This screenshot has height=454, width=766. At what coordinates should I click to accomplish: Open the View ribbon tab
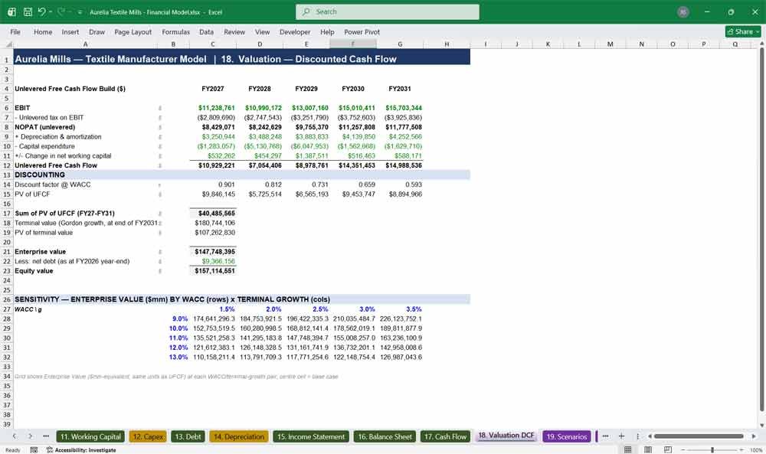click(262, 31)
